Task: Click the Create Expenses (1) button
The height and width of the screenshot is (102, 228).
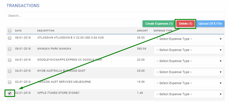Action: (x=159, y=24)
